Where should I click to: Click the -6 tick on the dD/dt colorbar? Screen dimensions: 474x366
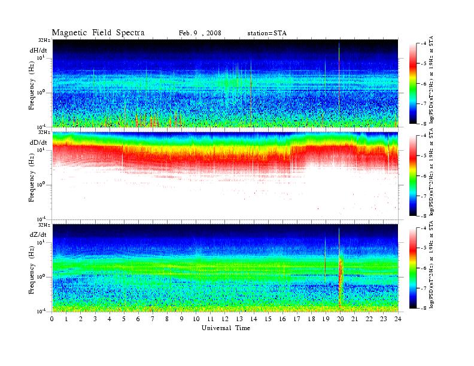424,176
